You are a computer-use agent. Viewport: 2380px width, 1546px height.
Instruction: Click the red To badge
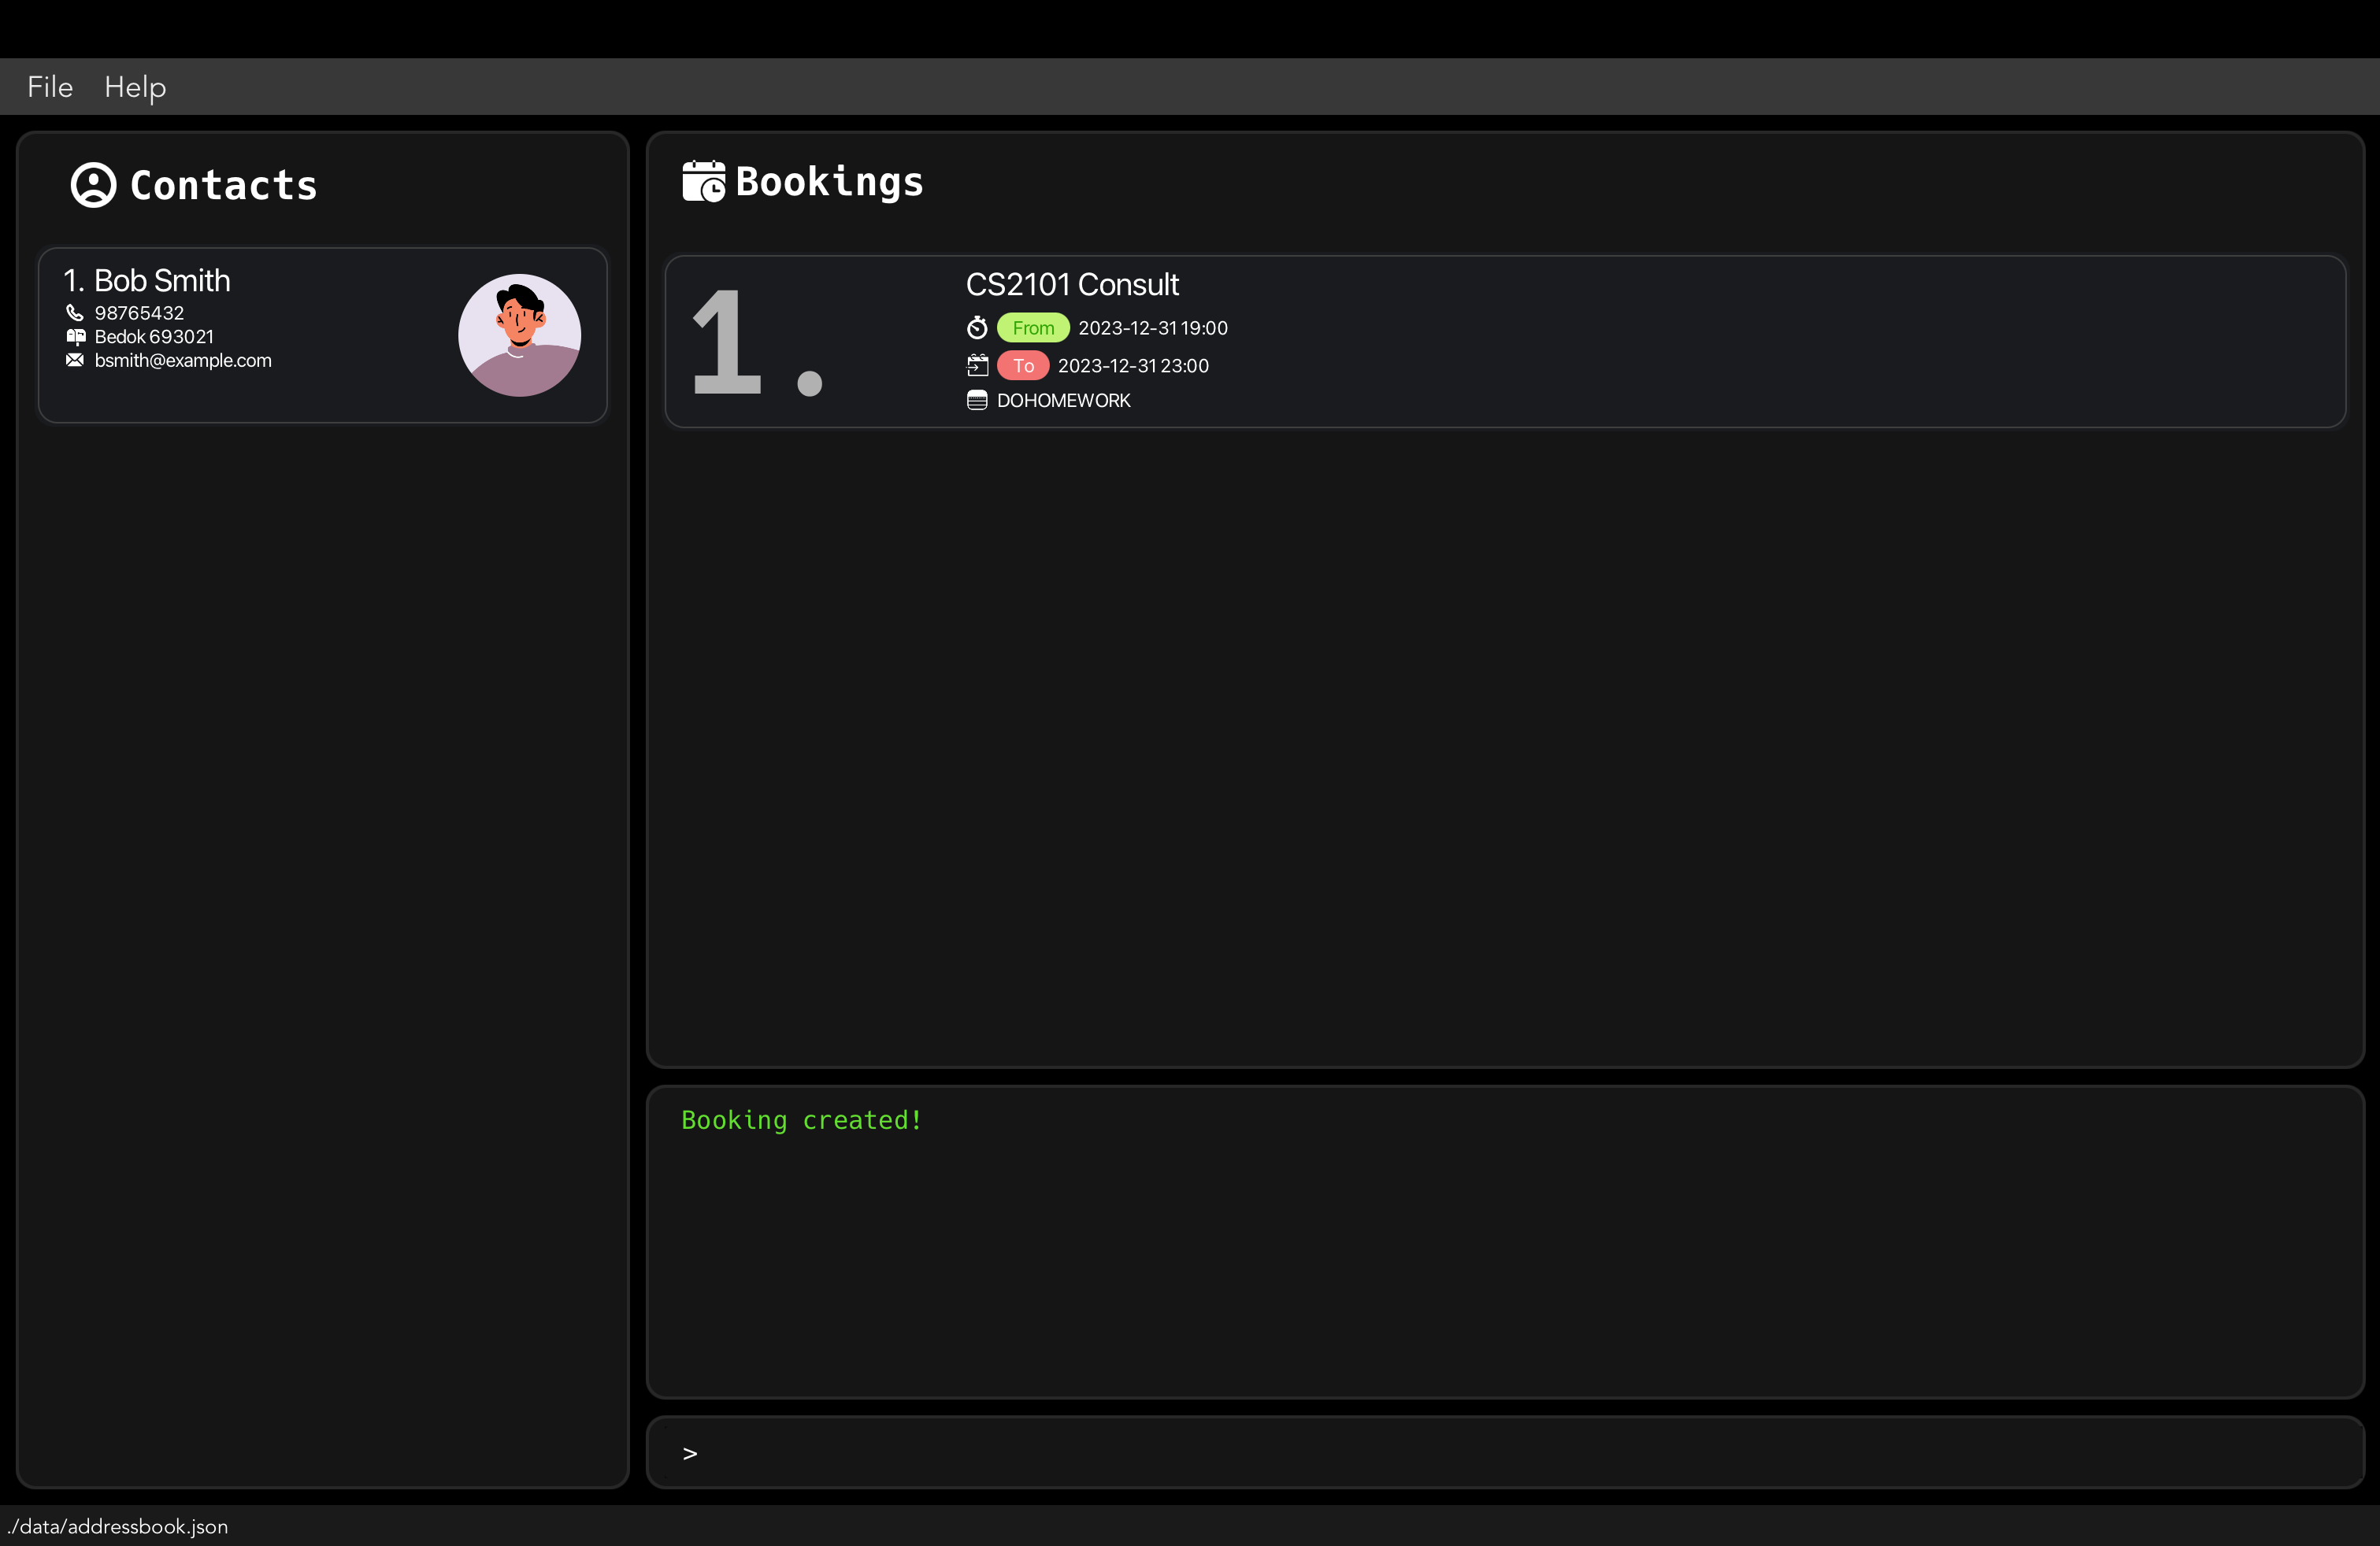(x=1022, y=366)
